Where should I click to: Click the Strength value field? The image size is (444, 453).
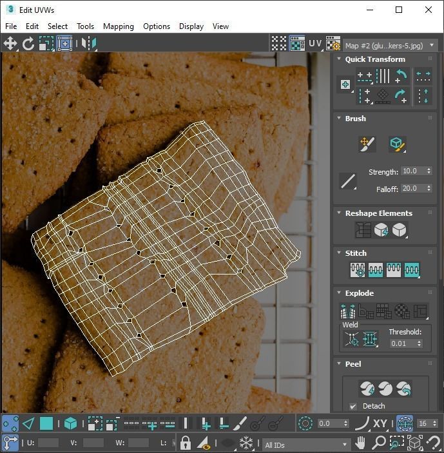tap(412, 171)
